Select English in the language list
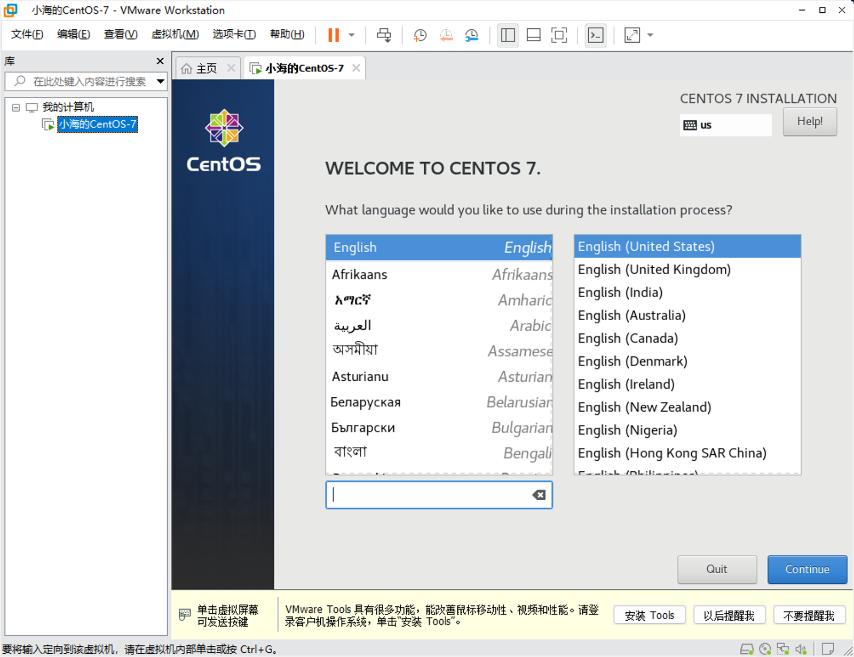Viewport: 854px width, 657px height. [x=439, y=247]
